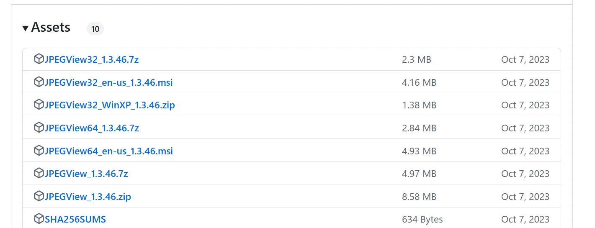Download JPEGView32_WinXP_1.3.46.zip file

(x=110, y=105)
